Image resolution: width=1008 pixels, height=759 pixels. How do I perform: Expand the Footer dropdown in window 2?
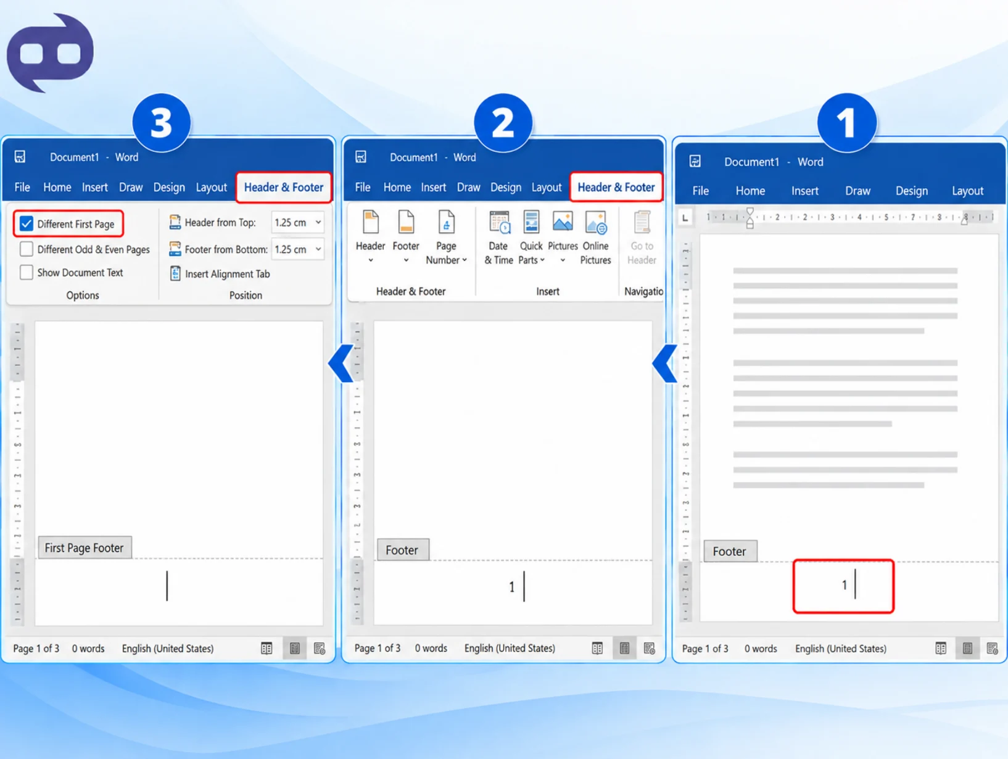click(x=406, y=260)
